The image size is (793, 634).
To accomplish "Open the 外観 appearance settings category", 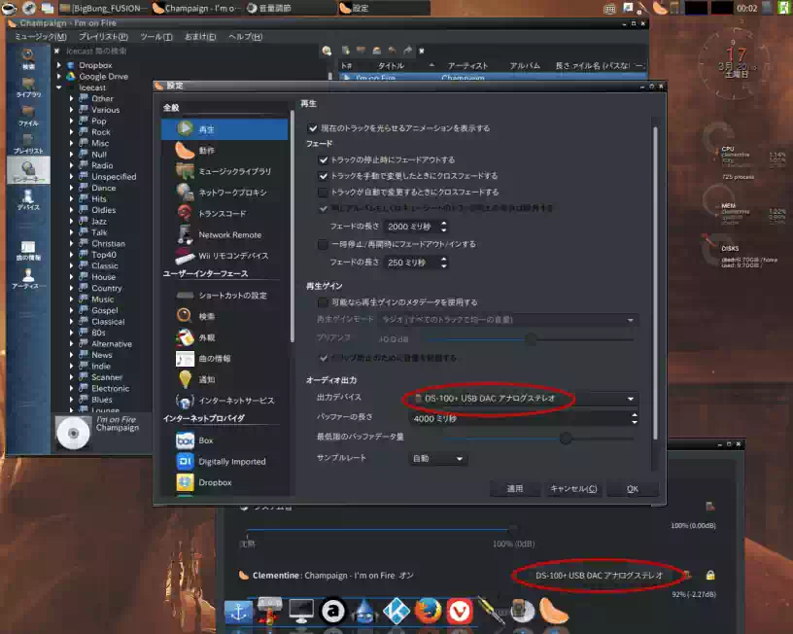I will 224,337.
